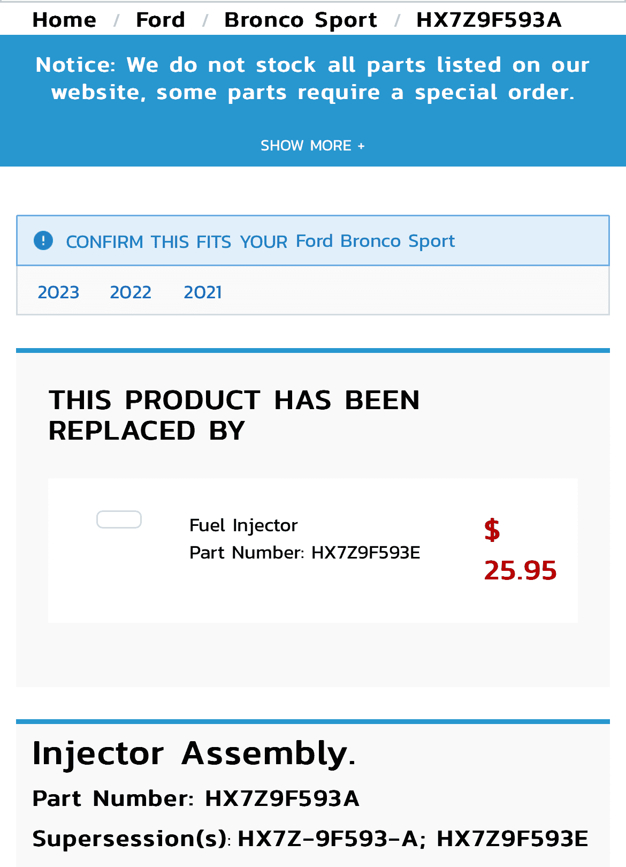The image size is (626, 867).
Task: Click the blue exclamation info icon
Action: point(43,241)
